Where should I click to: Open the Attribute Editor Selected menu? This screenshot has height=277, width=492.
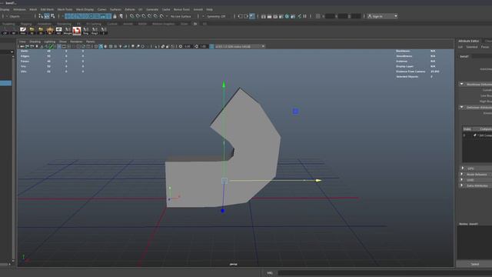(x=471, y=47)
